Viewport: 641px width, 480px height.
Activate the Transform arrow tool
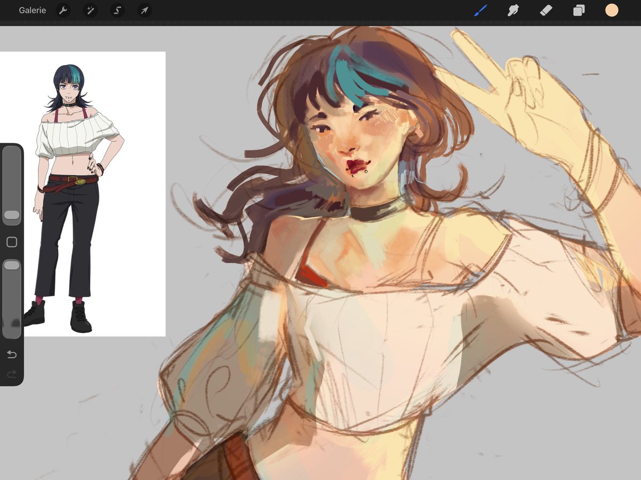click(x=144, y=10)
